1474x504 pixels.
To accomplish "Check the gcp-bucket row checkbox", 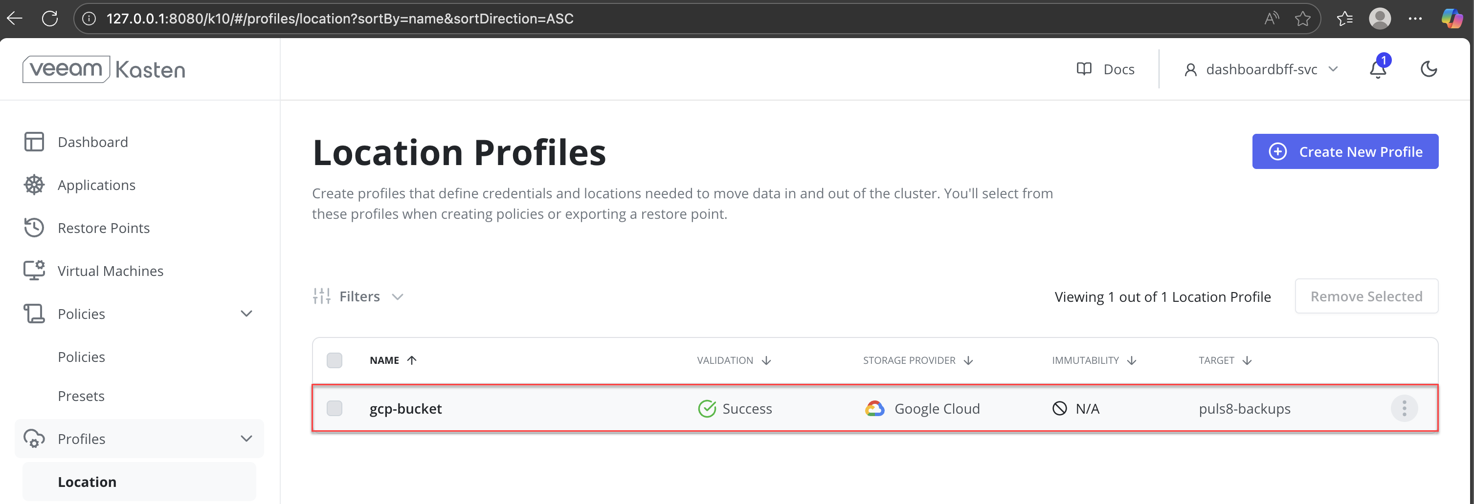I will tap(334, 408).
